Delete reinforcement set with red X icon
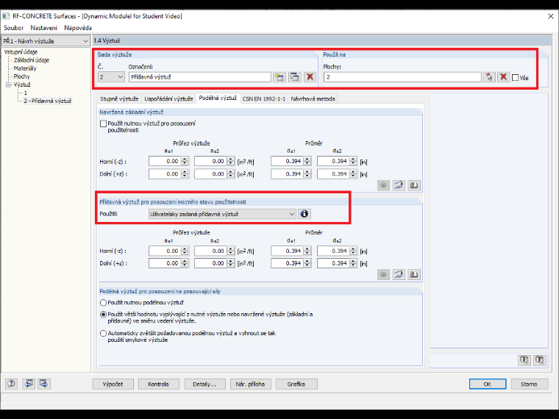Image resolution: width=559 pixels, height=419 pixels. point(310,77)
